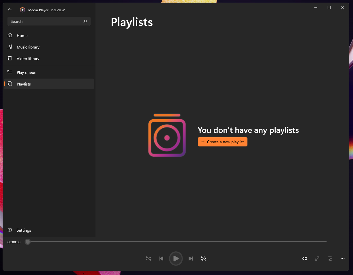
Task: Click the Home house icon
Action: click(x=10, y=35)
